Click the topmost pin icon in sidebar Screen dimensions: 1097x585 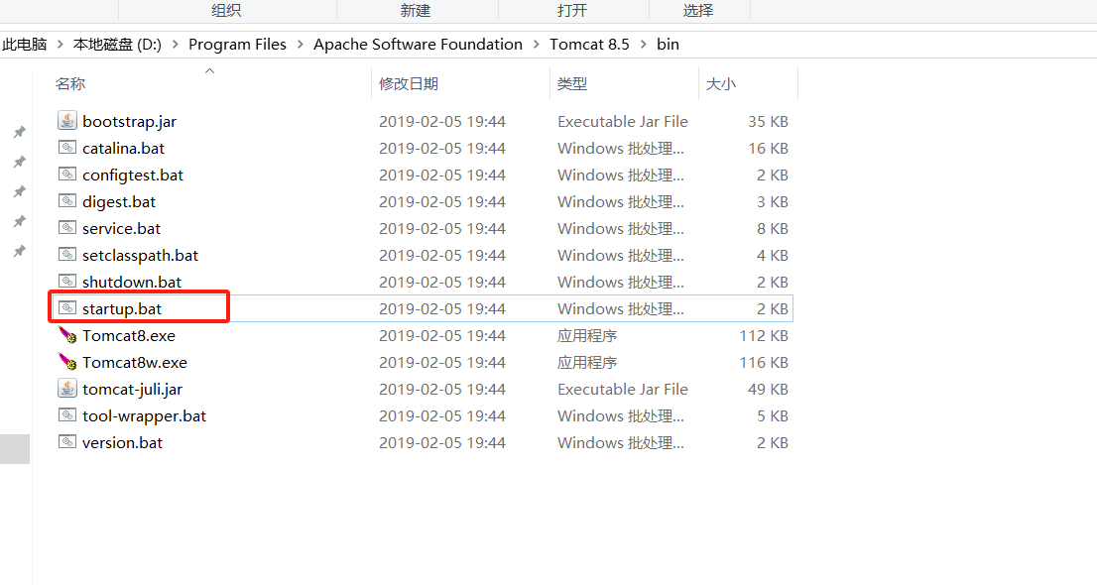point(19,132)
